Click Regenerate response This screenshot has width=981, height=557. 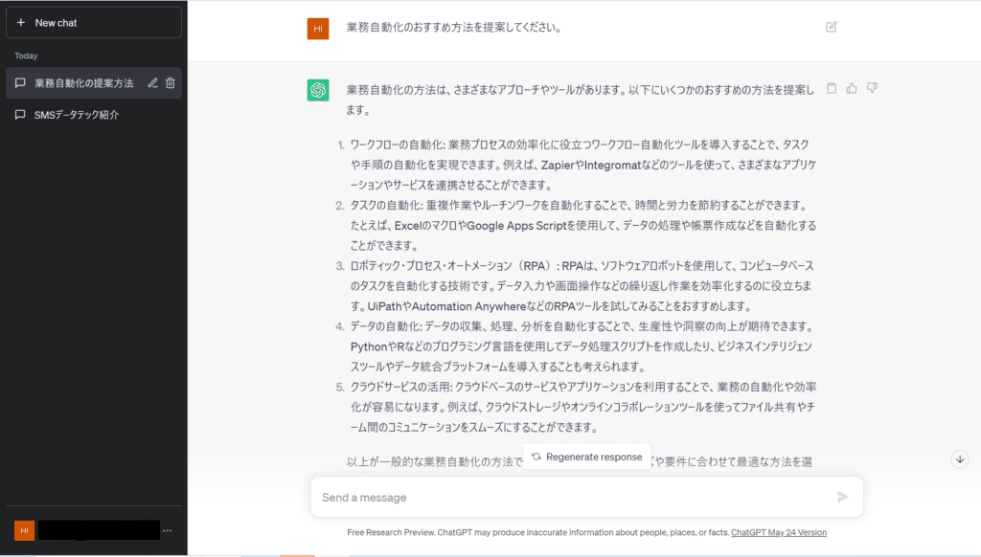point(587,457)
